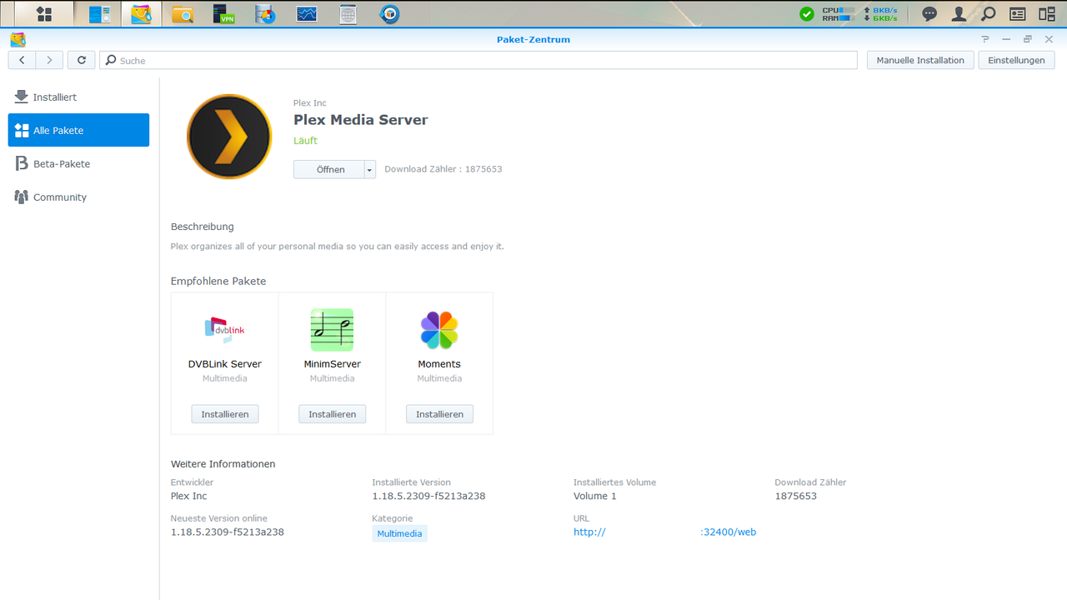Install MinimServer
The height and width of the screenshot is (600, 1067).
[333, 414]
